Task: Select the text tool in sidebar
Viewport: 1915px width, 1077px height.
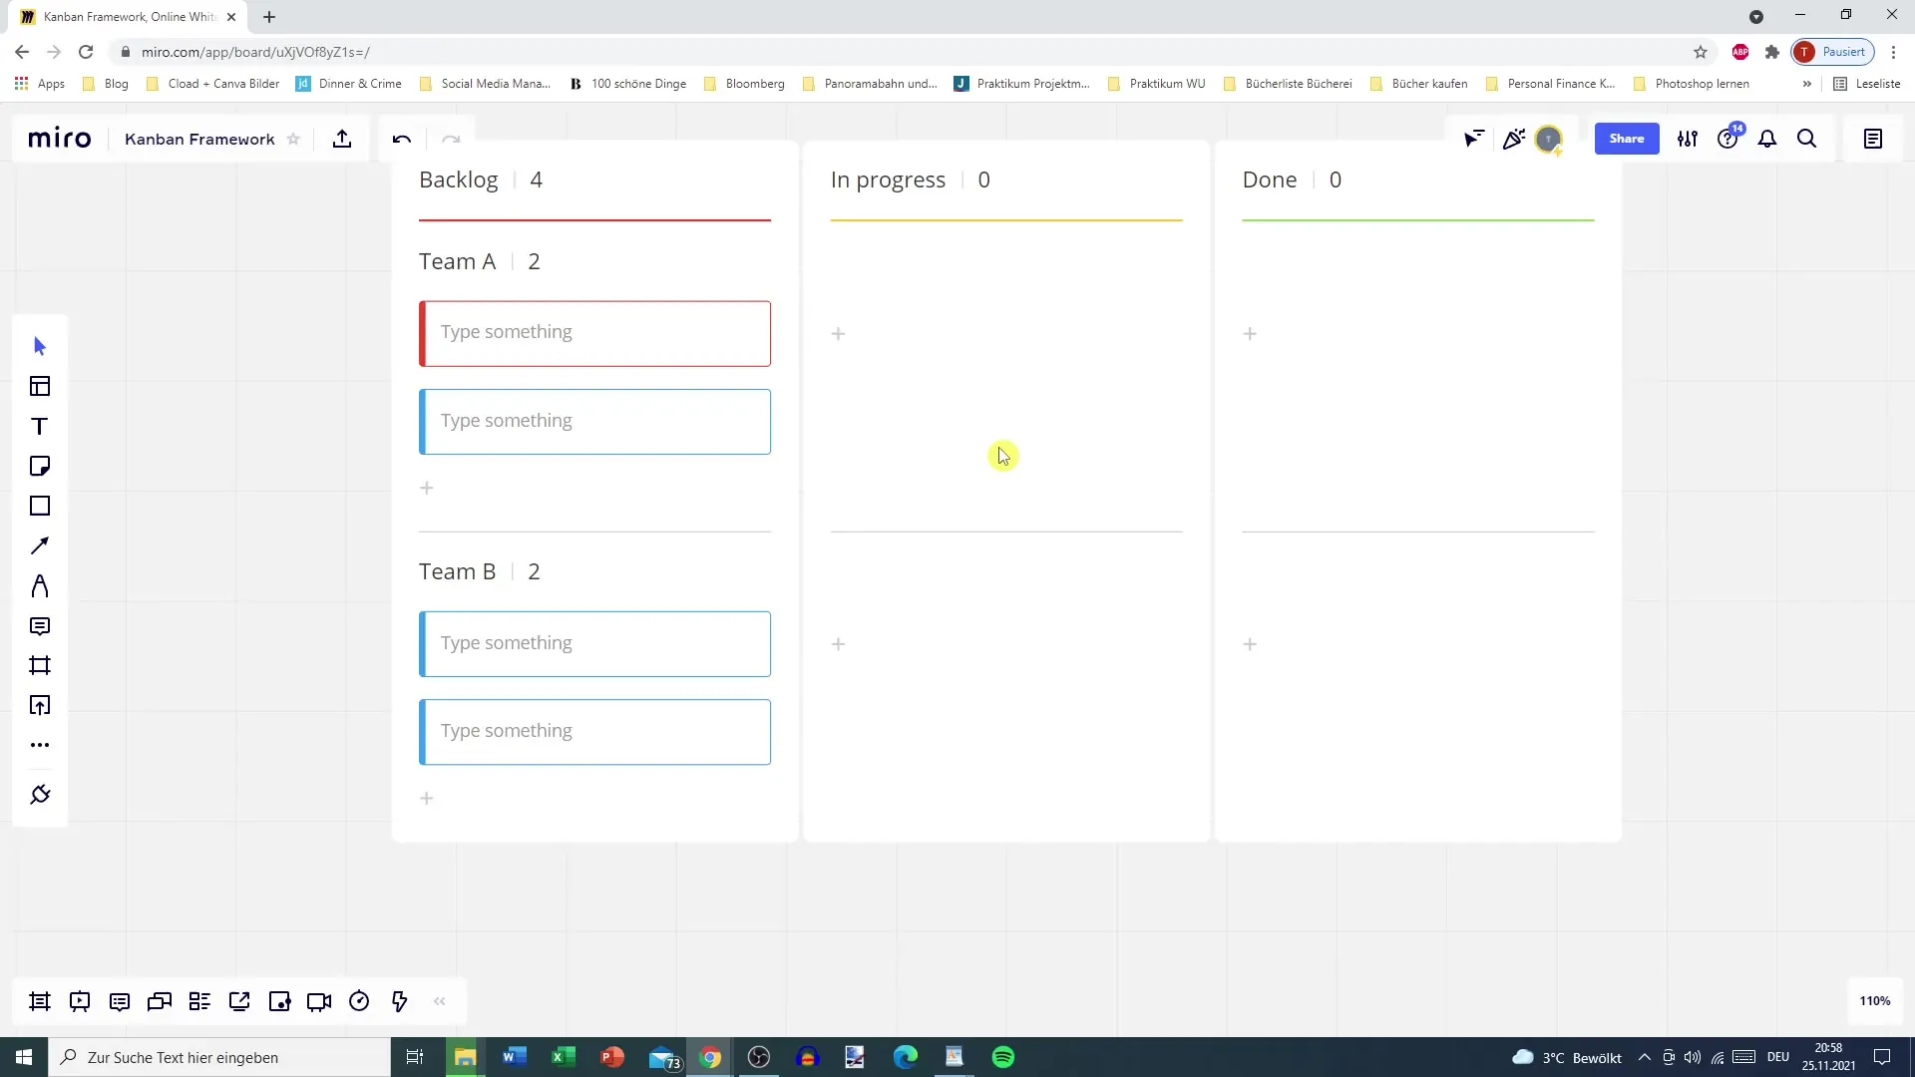Action: point(40,426)
